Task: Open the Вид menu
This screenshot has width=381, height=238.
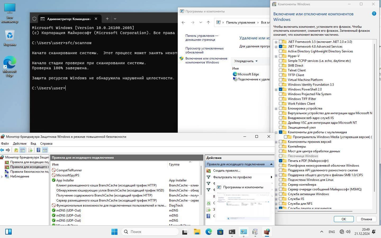Action: point(33,144)
